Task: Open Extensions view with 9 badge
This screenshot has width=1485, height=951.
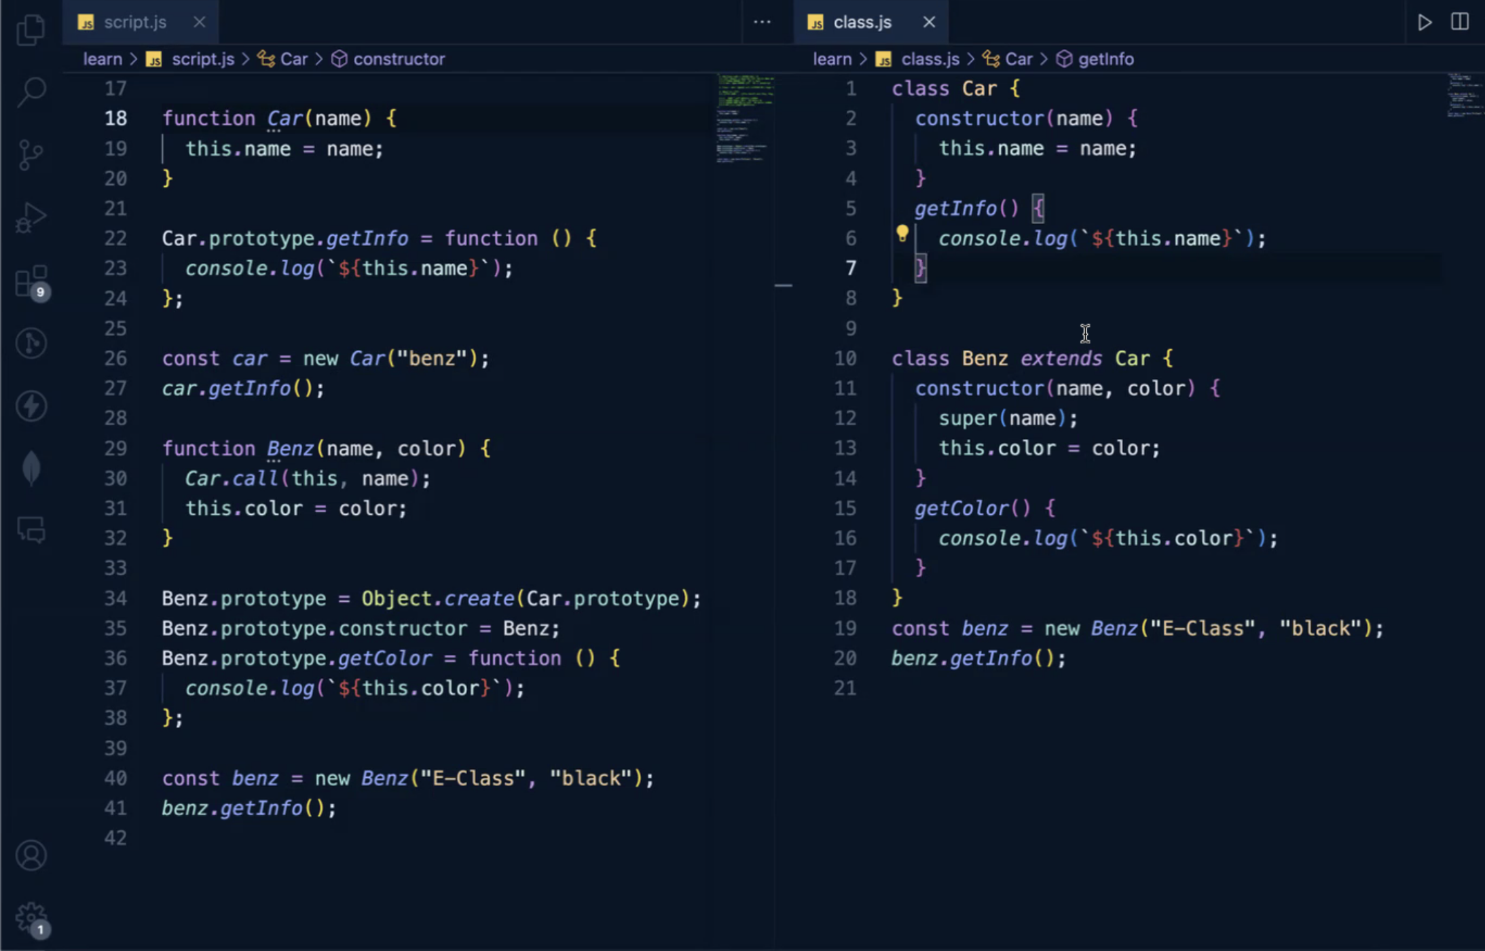Action: (x=31, y=281)
